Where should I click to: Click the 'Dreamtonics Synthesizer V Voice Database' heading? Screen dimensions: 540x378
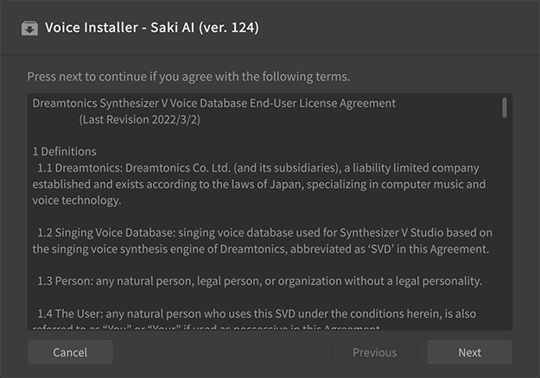tap(214, 104)
